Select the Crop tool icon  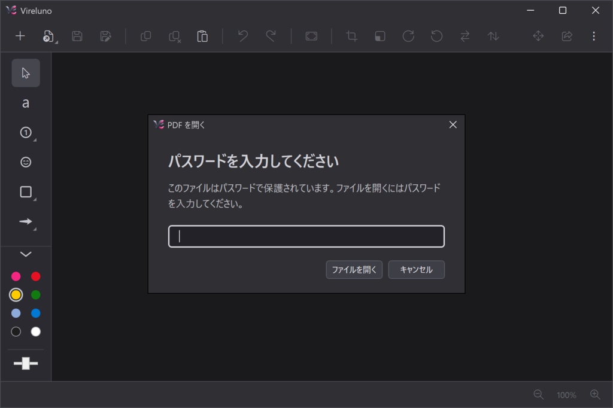[x=351, y=36]
